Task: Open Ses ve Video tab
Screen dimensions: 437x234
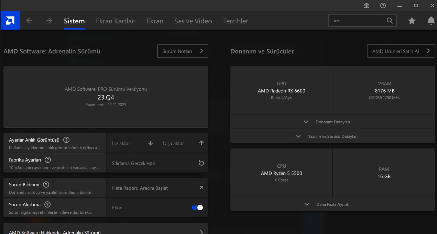Action: 193,21
